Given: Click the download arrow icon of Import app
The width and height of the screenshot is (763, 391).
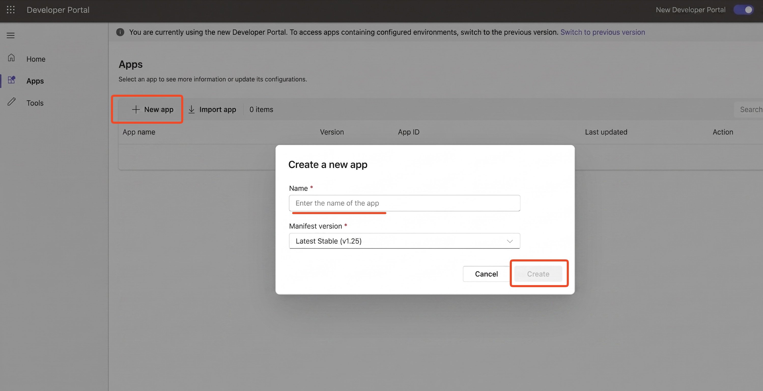Looking at the screenshot, I should click(x=192, y=109).
